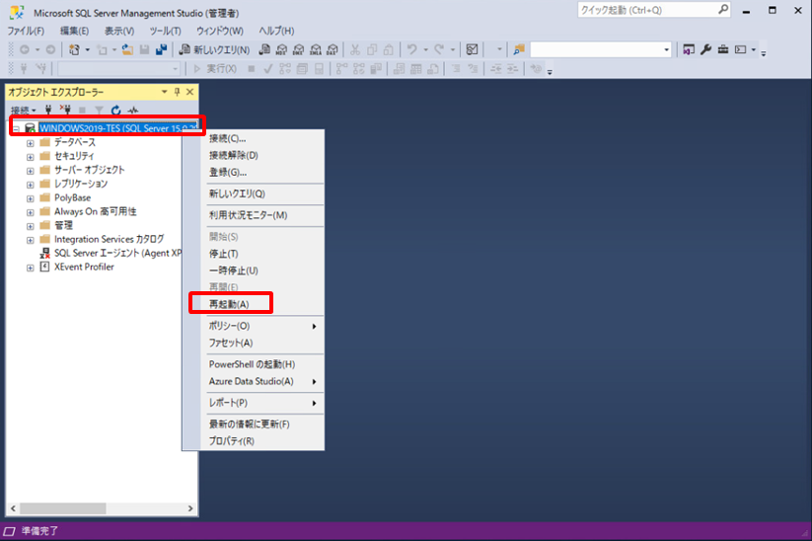Expand the レプリケーション node
This screenshot has height=541, width=812.
(x=30, y=185)
